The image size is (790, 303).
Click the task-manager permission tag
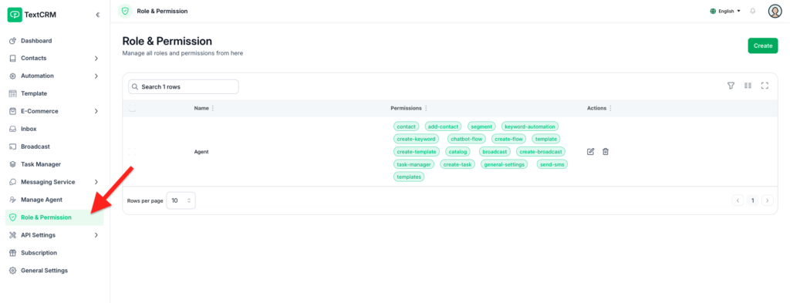click(414, 164)
